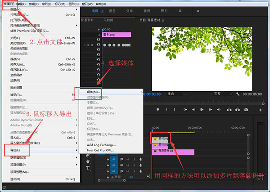Open the 节目: 背景素材 panel menu icon

tap(163, 21)
